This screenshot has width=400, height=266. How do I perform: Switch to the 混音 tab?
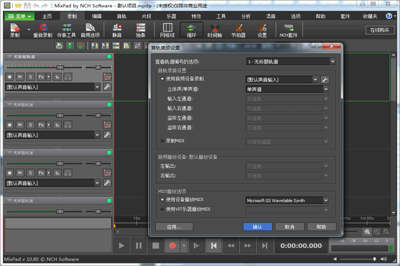click(x=270, y=16)
